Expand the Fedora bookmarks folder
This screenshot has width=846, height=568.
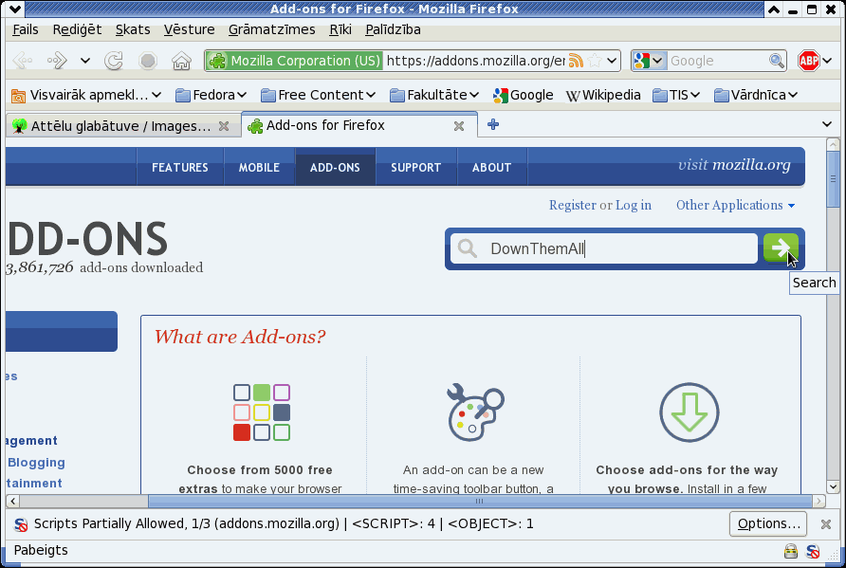[211, 95]
